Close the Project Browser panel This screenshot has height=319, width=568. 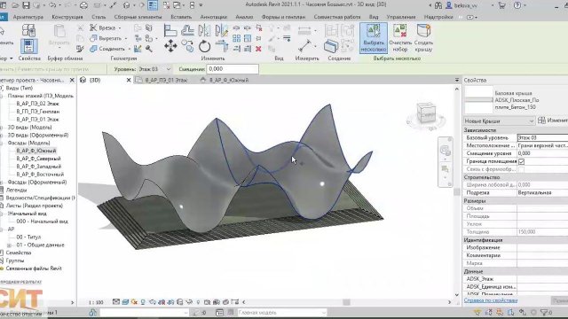[72, 80]
